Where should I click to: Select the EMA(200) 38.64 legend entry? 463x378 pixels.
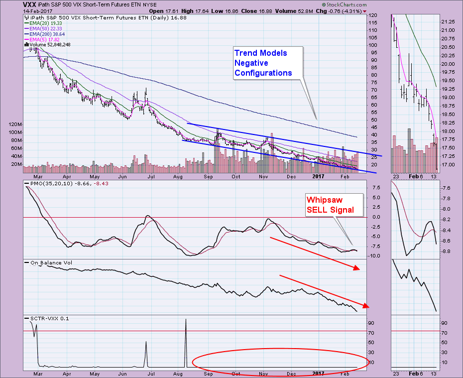point(45,34)
